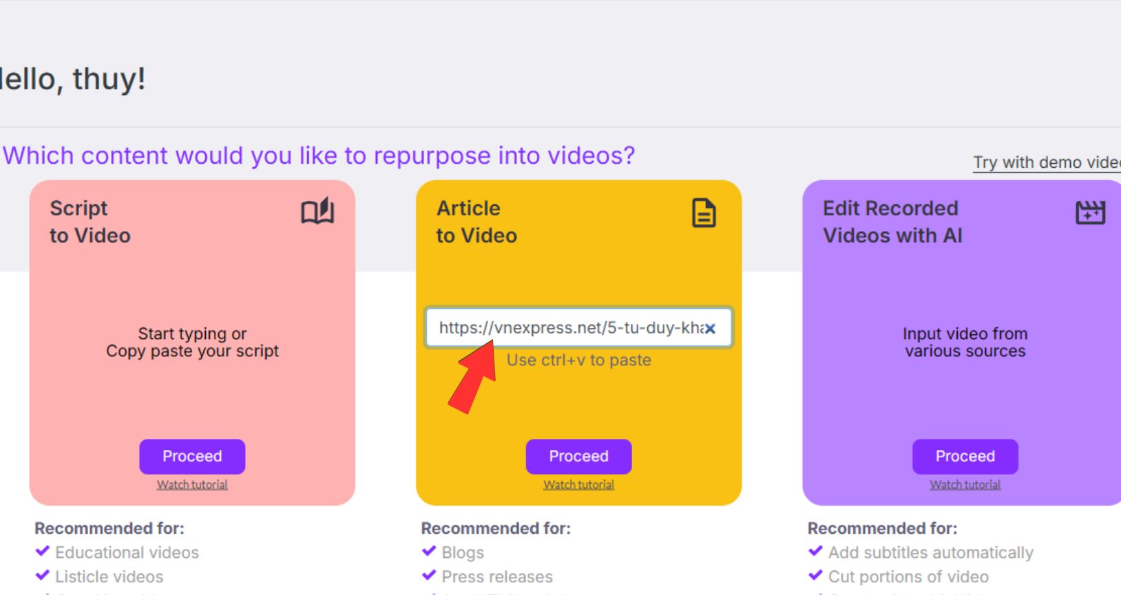Click the open book icon on Script to Video card
The image size is (1121, 595).
click(x=317, y=211)
